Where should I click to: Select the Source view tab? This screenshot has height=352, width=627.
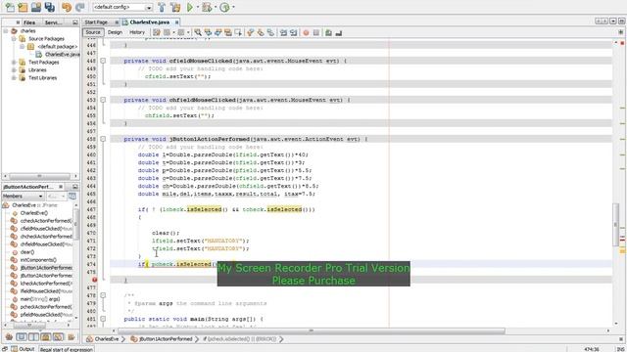click(x=93, y=32)
